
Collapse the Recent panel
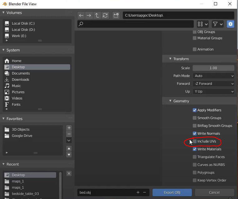pyautogui.click(x=3, y=164)
